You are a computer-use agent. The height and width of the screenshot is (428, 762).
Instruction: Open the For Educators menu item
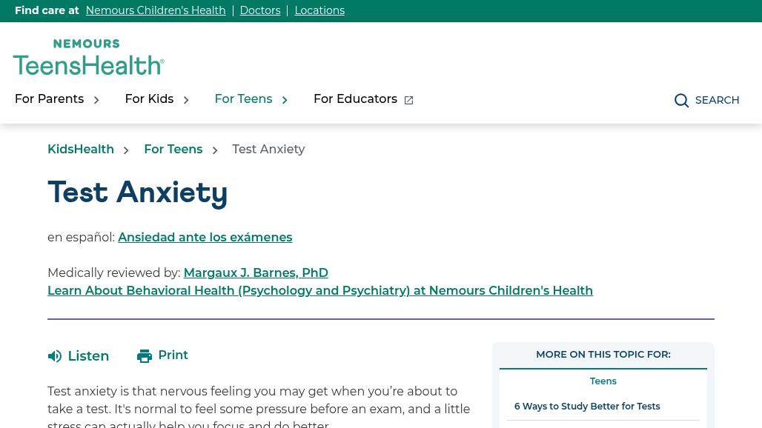[355, 99]
